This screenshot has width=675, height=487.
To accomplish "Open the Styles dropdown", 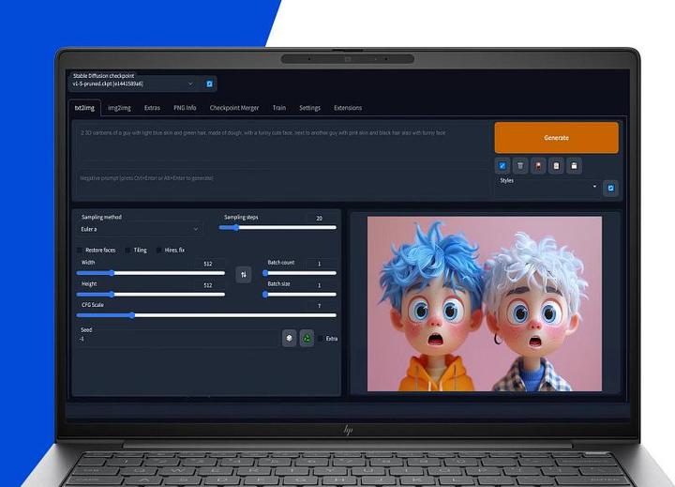I will click(547, 187).
